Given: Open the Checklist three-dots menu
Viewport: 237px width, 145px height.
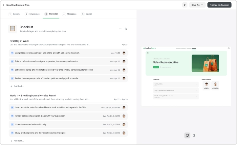Looking at the screenshot, I should 120,29.
